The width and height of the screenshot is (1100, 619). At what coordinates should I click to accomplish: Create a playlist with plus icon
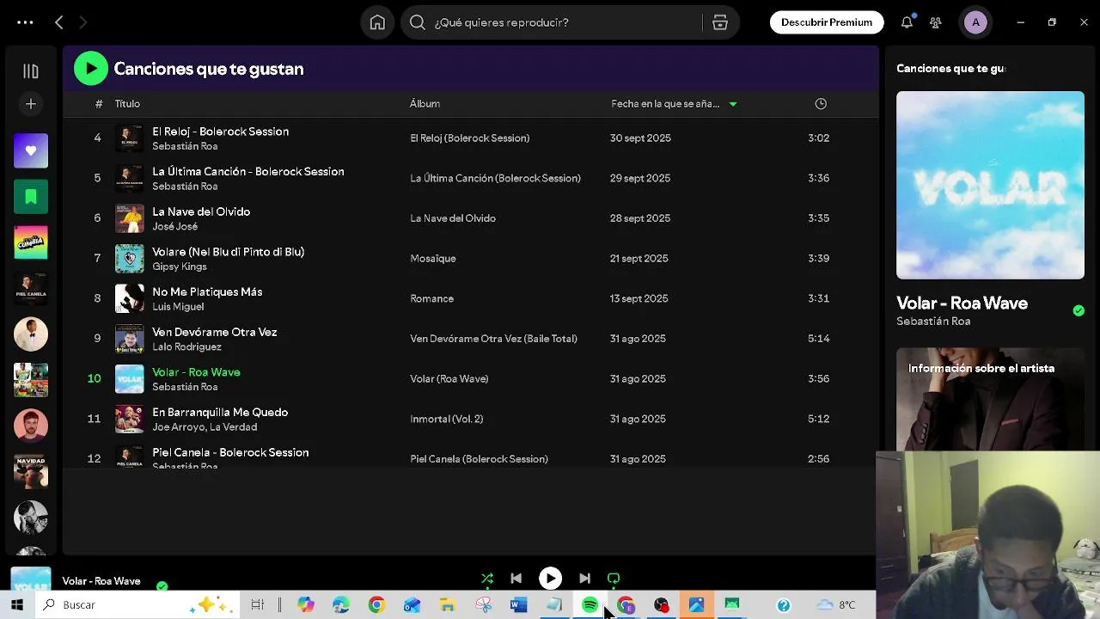tap(31, 104)
